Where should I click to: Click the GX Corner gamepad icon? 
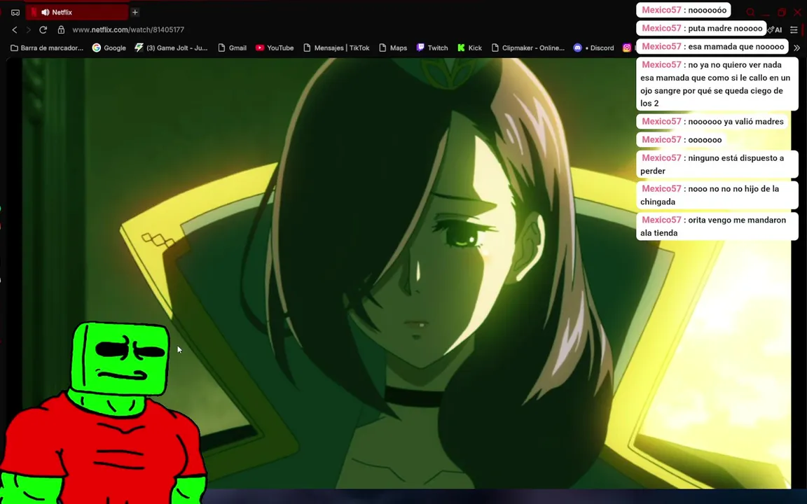[x=15, y=12]
